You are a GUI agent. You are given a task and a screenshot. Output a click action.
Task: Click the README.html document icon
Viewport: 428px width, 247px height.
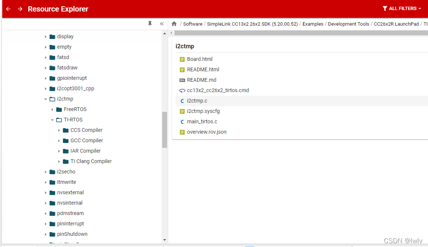tap(182, 70)
